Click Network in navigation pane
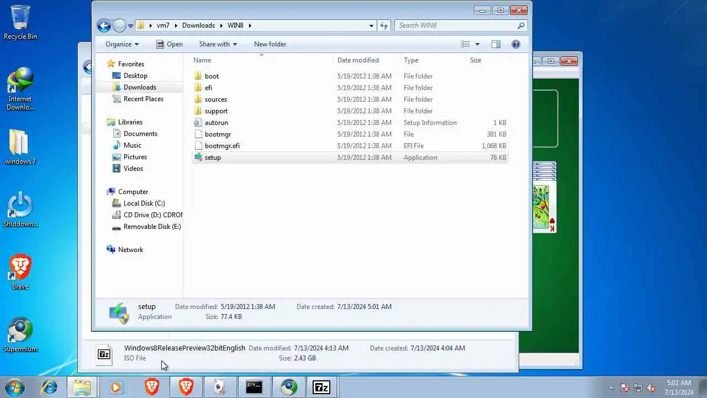 (130, 250)
